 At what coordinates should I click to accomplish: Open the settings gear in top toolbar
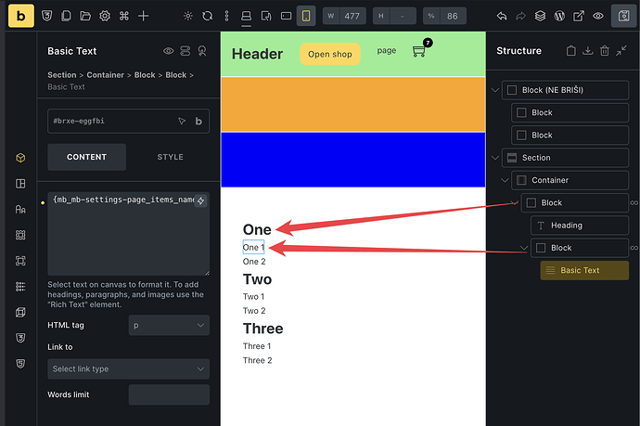[105, 16]
